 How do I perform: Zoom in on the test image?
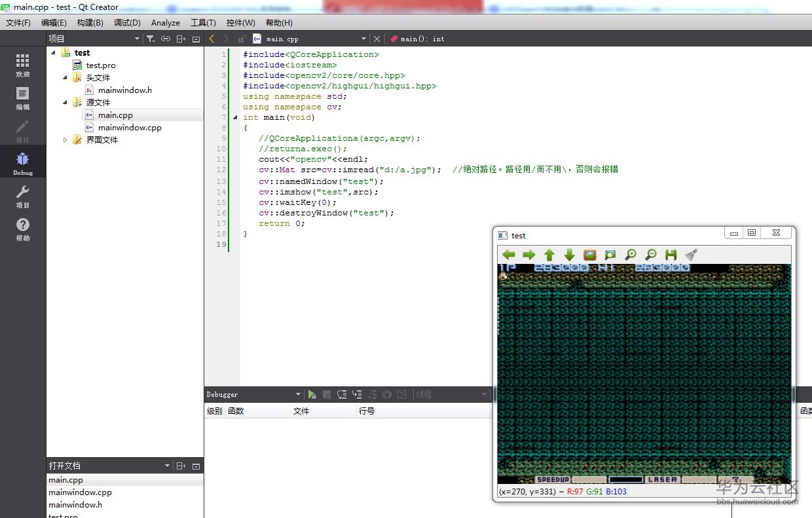(x=631, y=255)
